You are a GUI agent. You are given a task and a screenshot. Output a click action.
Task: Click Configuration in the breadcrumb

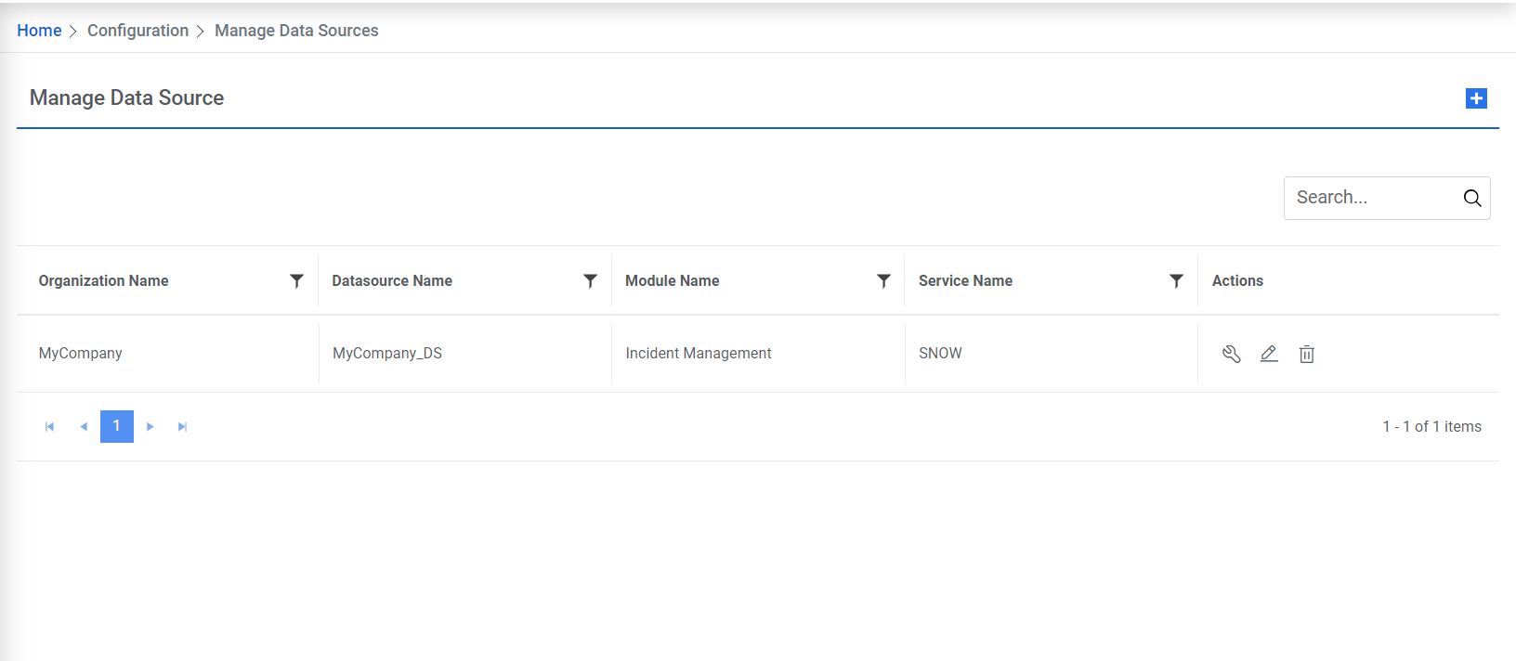click(137, 31)
